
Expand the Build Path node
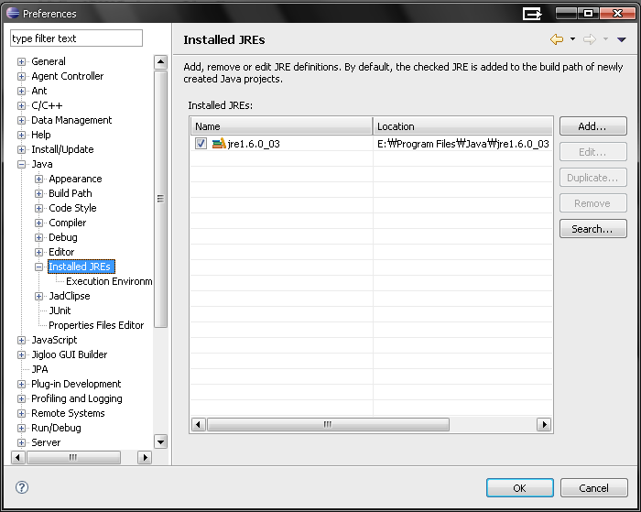[38, 194]
